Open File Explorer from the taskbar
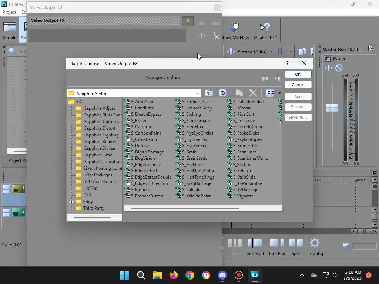 157,275
